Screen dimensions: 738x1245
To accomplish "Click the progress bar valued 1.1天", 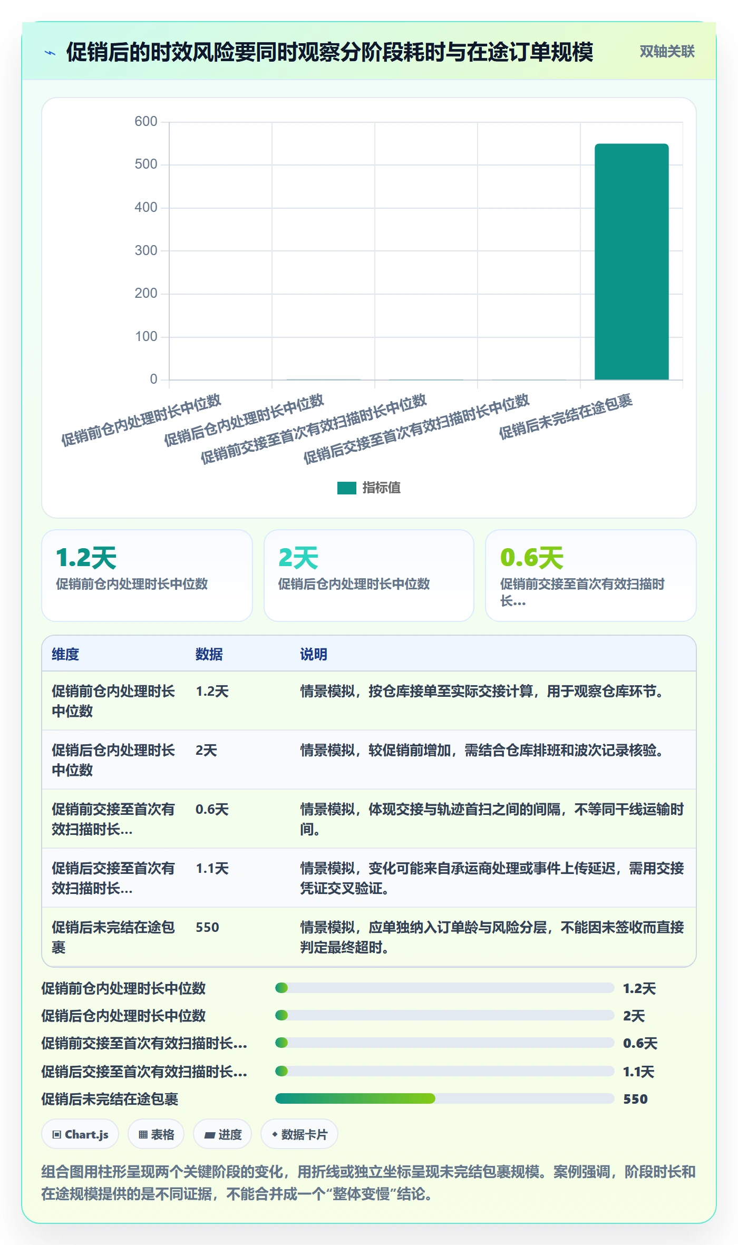I will point(444,1071).
